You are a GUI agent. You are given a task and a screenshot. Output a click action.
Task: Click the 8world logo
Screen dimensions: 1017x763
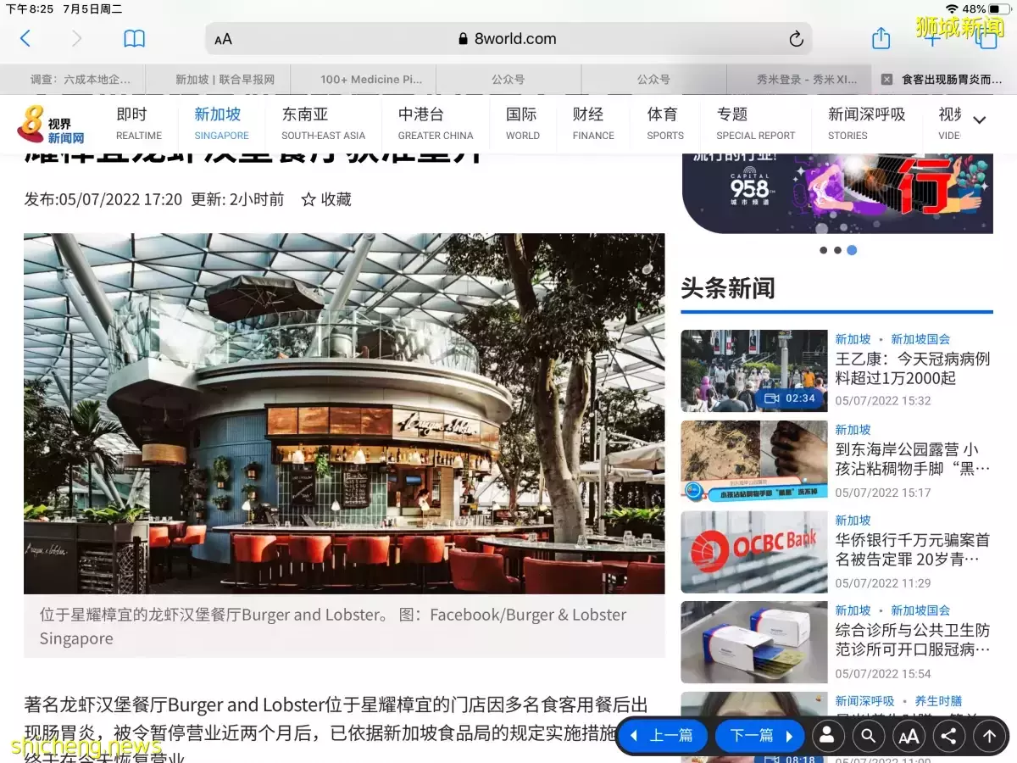point(51,124)
